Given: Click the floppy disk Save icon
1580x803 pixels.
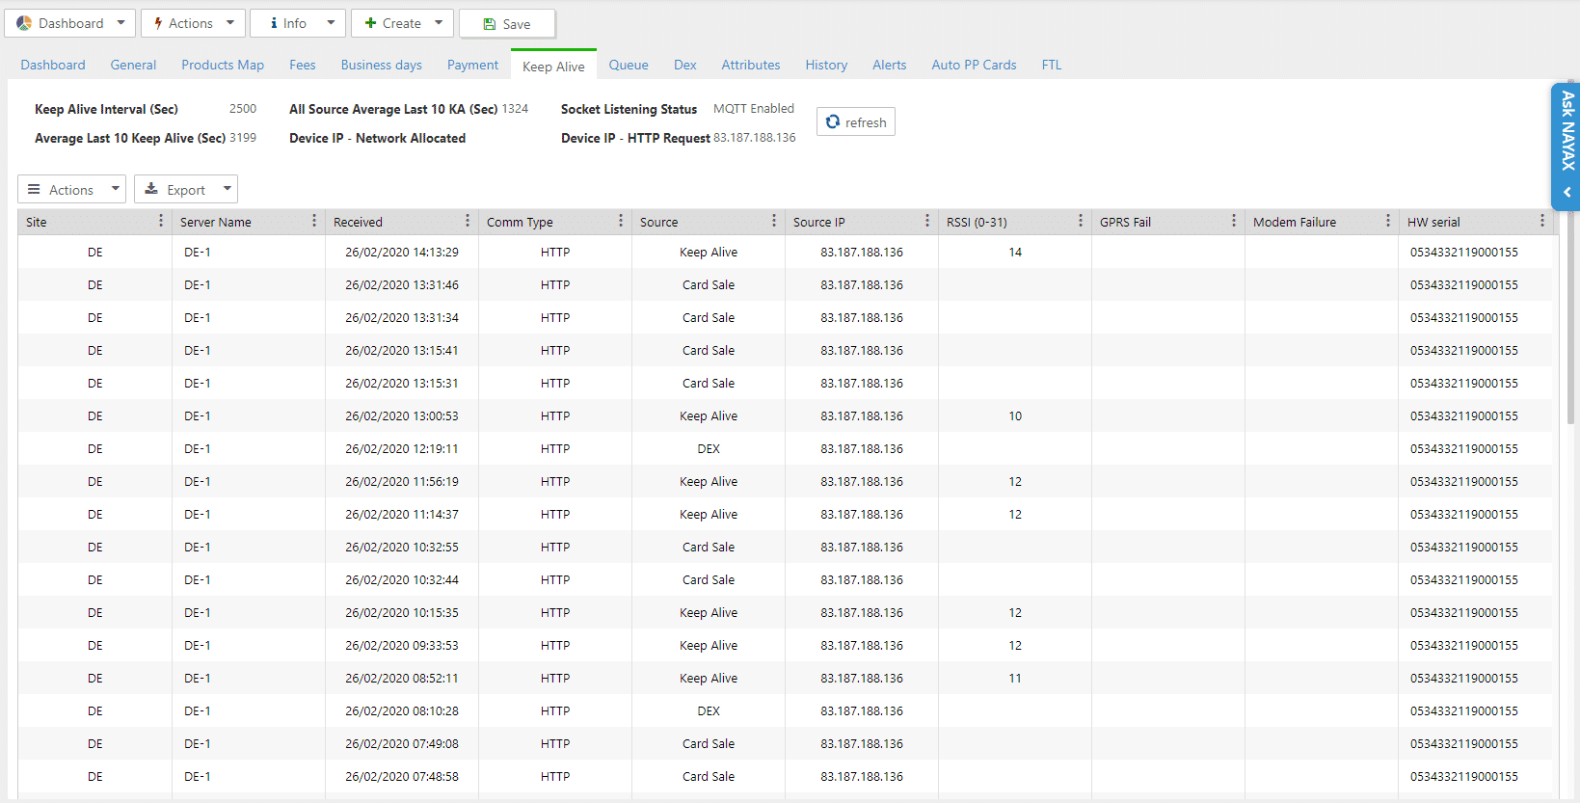Looking at the screenshot, I should [490, 24].
